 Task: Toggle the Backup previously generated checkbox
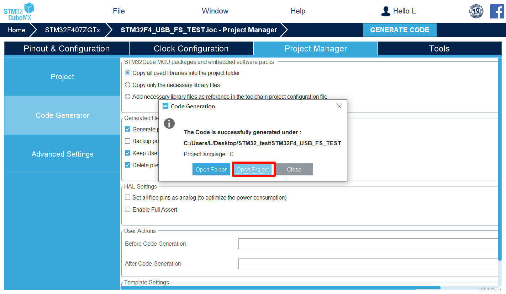click(128, 141)
